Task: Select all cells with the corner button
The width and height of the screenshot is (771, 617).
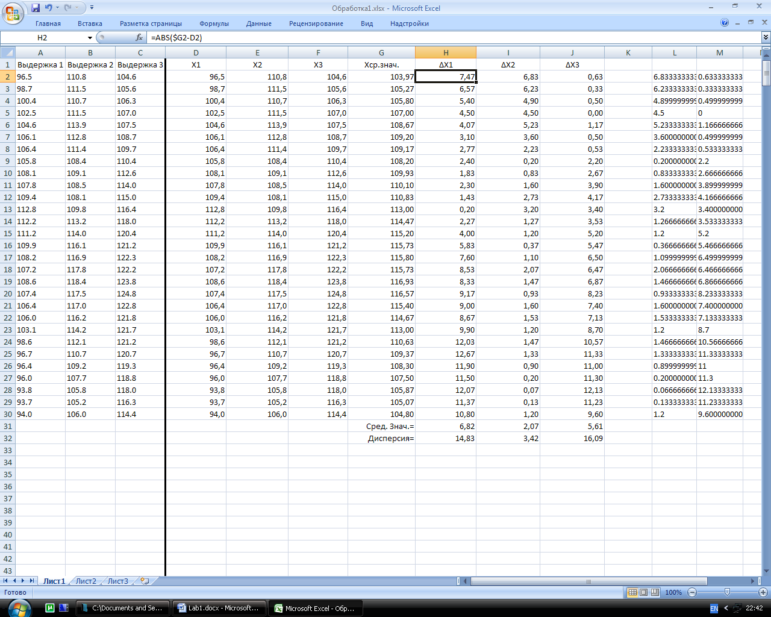Action: pos(8,52)
